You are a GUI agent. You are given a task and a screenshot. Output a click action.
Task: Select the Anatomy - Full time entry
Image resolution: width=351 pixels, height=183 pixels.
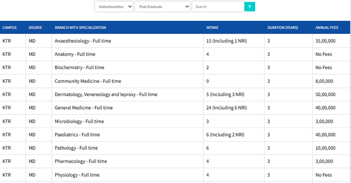pos(75,54)
